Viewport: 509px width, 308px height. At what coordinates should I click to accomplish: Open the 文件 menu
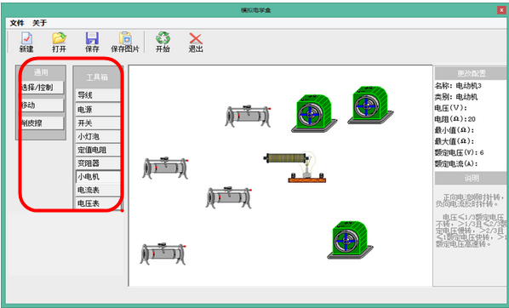(x=17, y=23)
